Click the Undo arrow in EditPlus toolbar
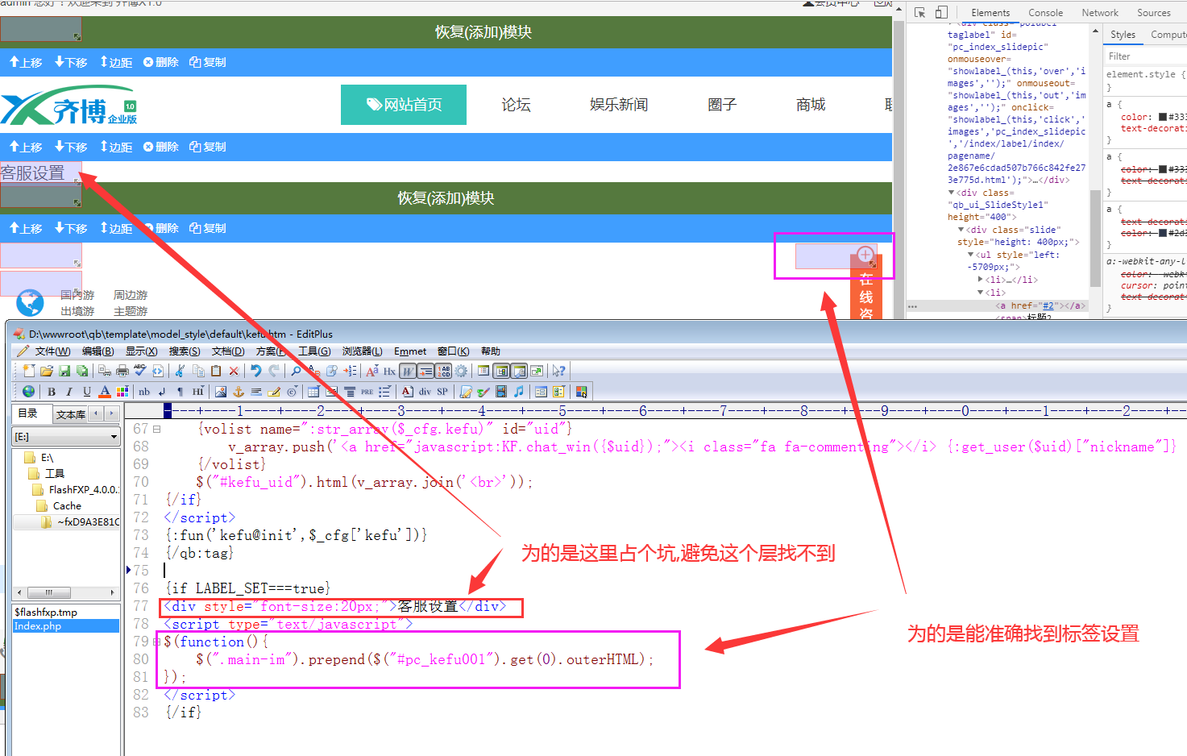Image resolution: width=1187 pixels, height=756 pixels. (x=255, y=371)
